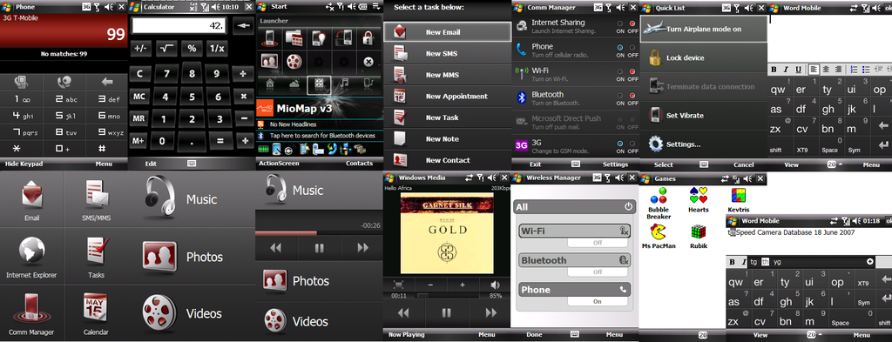
Task: Select New Contact in the task list
Action: click(447, 159)
